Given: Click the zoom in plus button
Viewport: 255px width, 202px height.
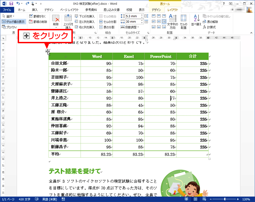Looking at the screenshot, I should click(238, 199).
